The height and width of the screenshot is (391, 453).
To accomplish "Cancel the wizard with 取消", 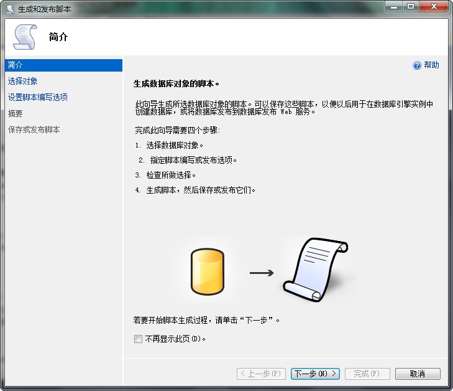I will coord(418,374).
